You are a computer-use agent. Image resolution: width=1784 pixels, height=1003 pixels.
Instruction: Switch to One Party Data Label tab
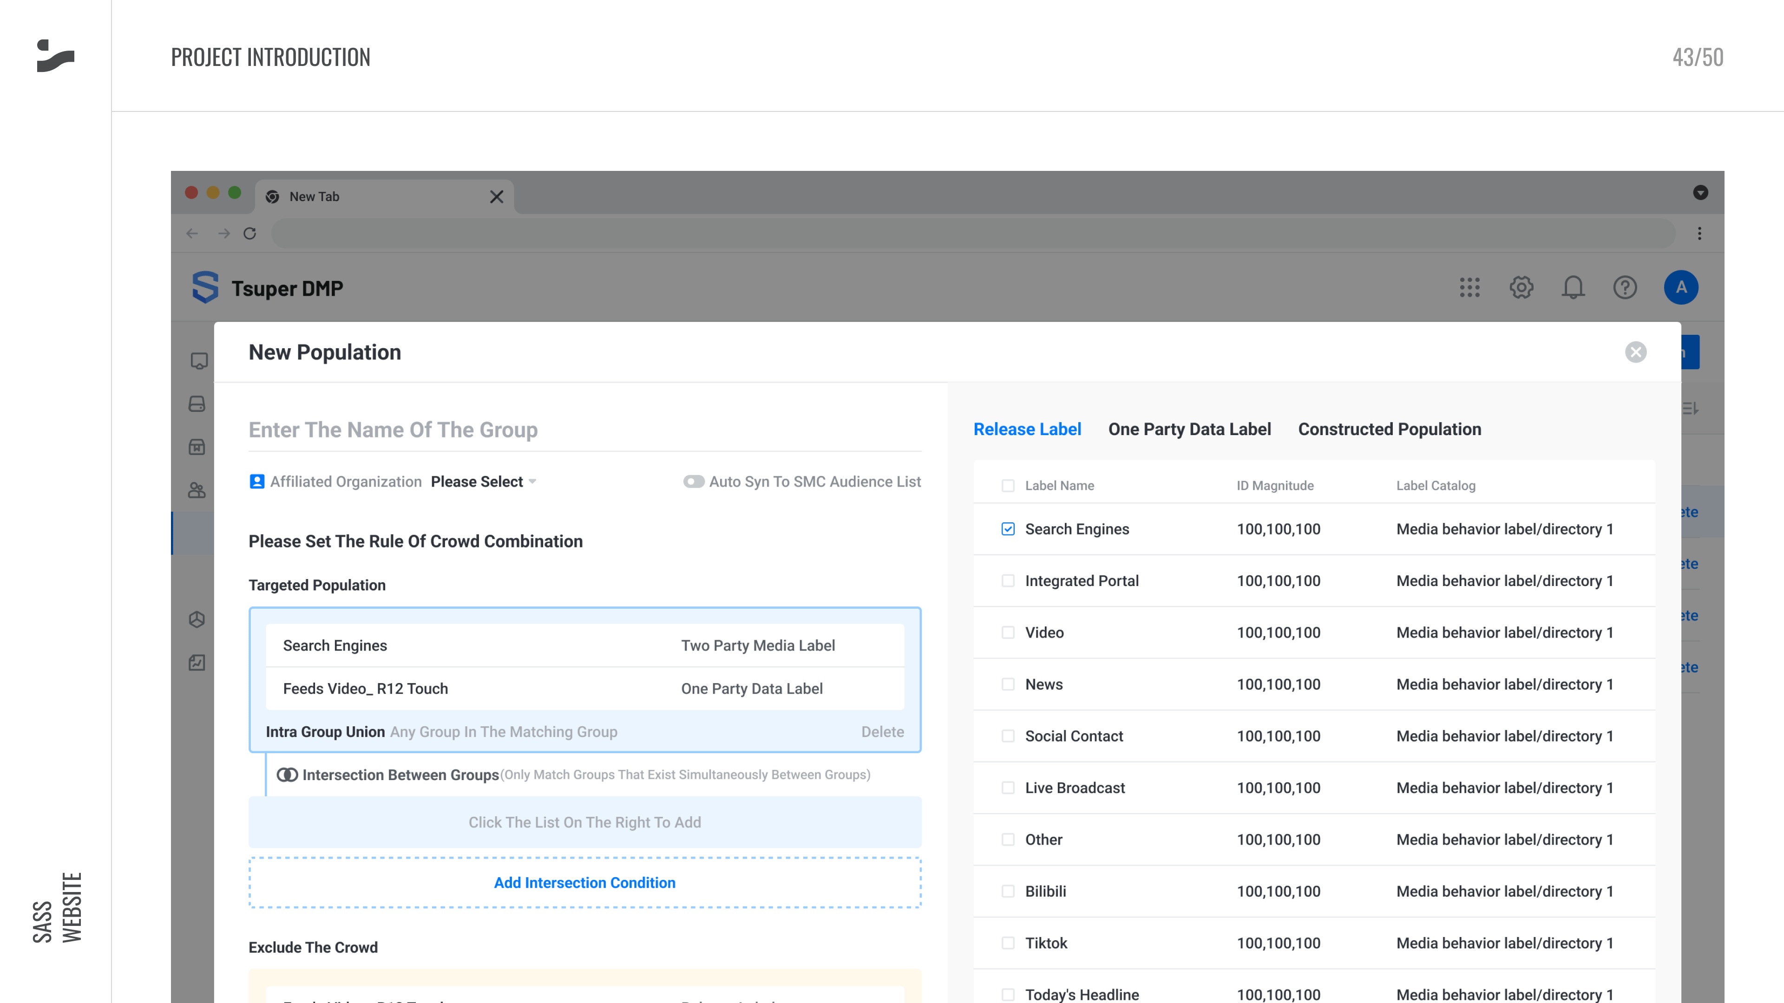(x=1189, y=429)
